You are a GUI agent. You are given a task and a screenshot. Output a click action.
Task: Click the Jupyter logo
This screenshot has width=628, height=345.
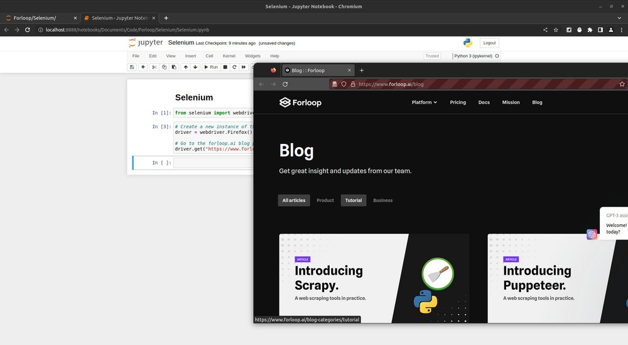(x=146, y=43)
